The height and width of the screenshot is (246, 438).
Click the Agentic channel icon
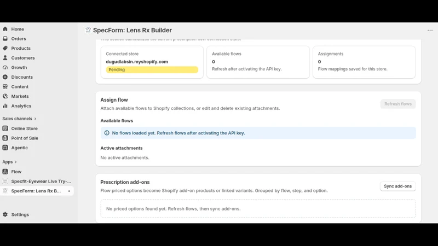click(x=5, y=148)
